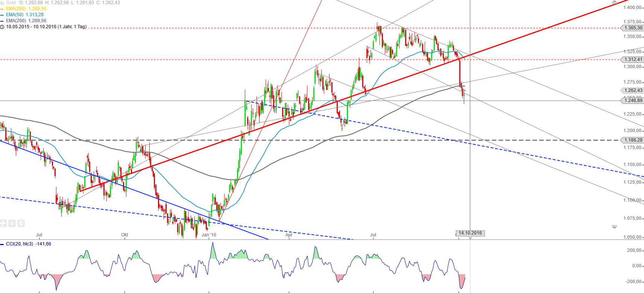Viewport: 644px width, 294px height.
Task: Click the clock icon before the date range
Action: [x=2, y=27]
